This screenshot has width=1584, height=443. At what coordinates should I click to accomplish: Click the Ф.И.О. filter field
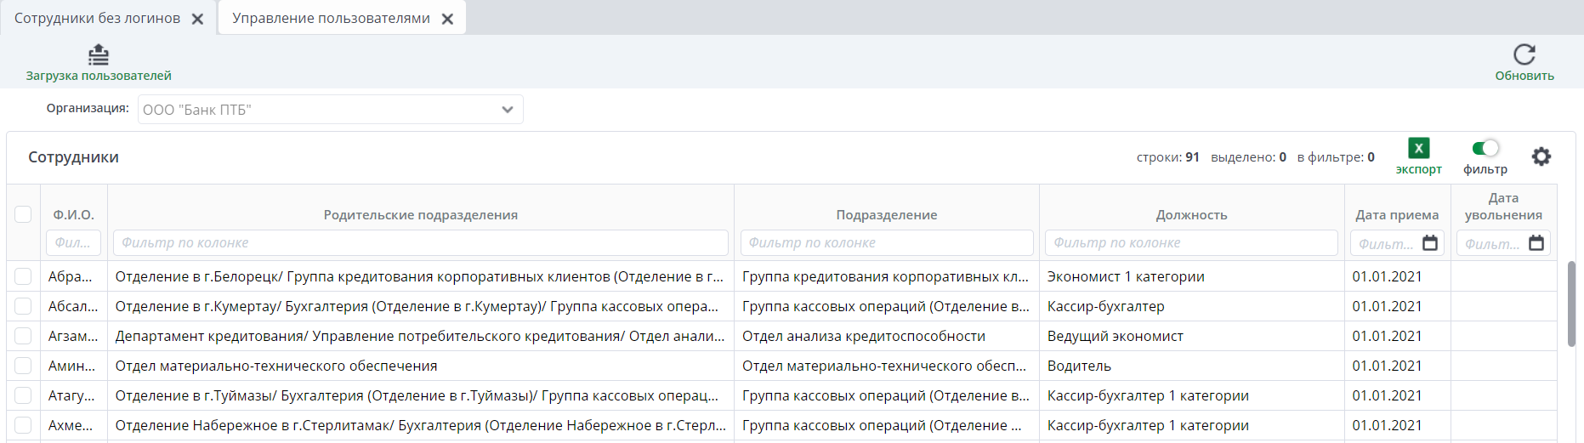click(74, 243)
